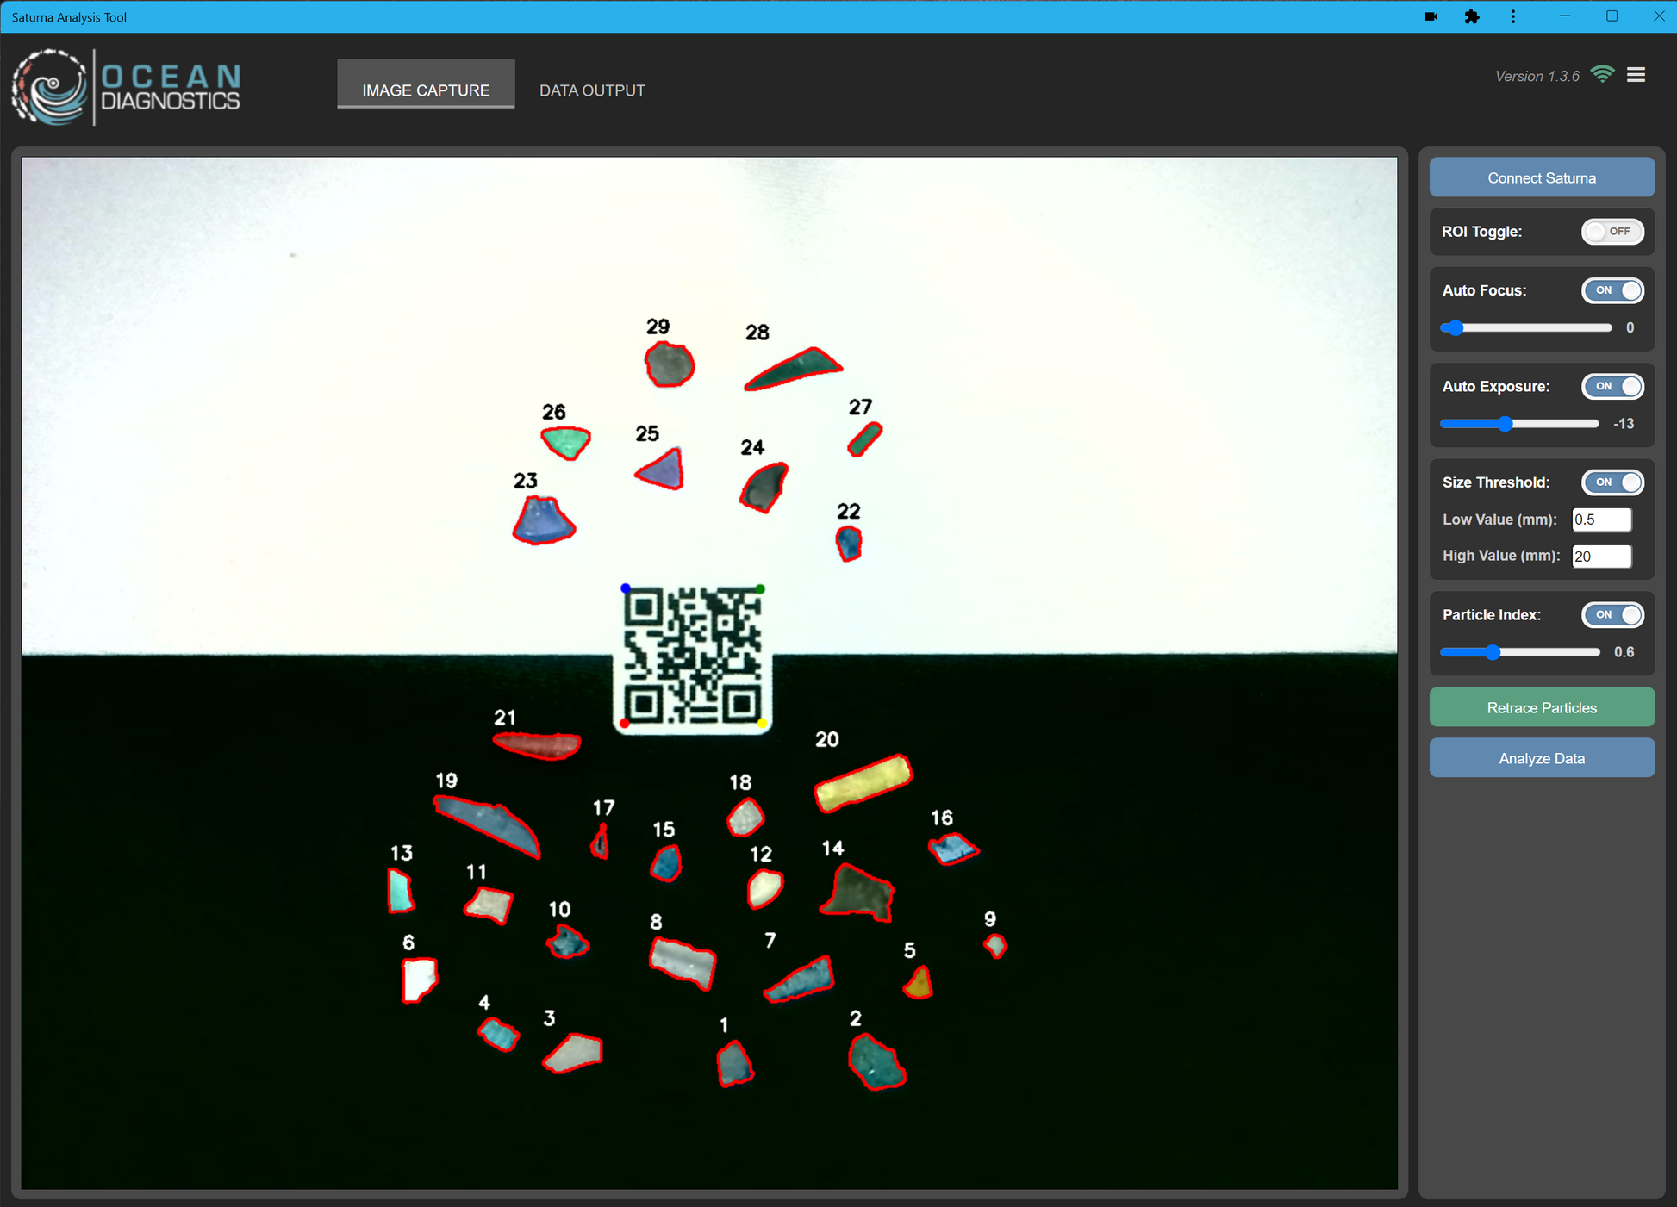The height and width of the screenshot is (1207, 1677).
Task: Click the Low Value (mm) input field
Action: coord(1600,520)
